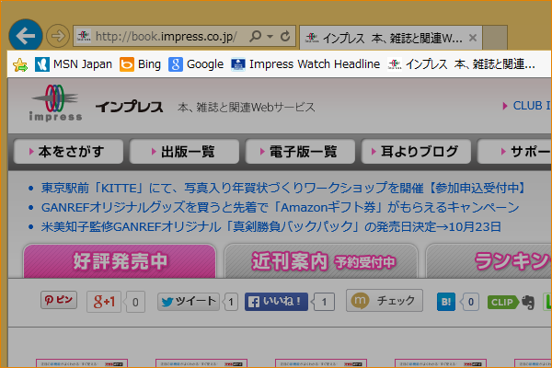
Task: Close the インプレス browser tab
Action: coord(473,38)
